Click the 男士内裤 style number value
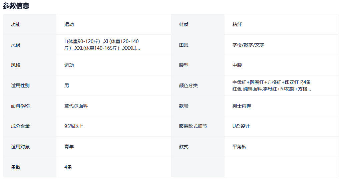The width and height of the screenshot is (342, 180). (242, 106)
